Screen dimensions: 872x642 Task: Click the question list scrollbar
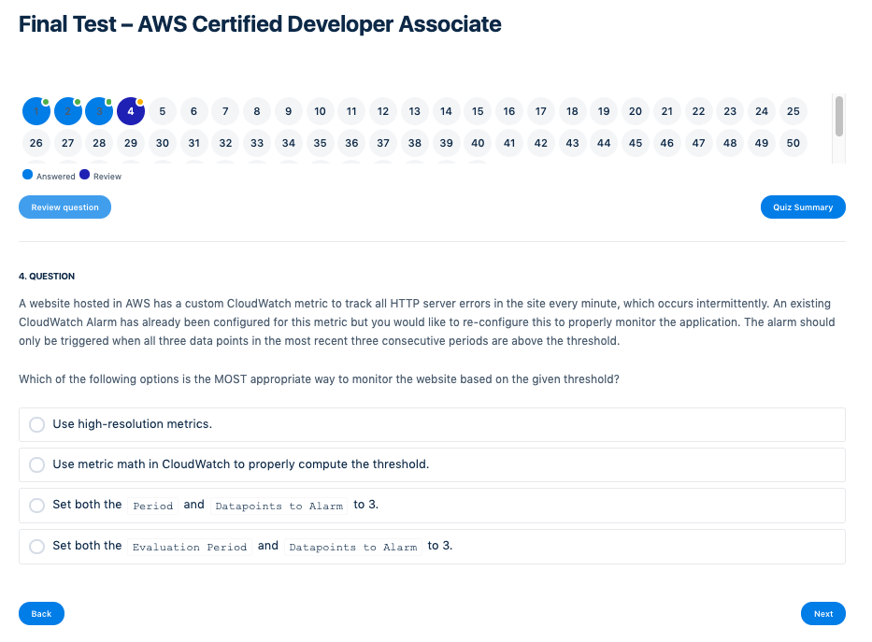click(839, 117)
